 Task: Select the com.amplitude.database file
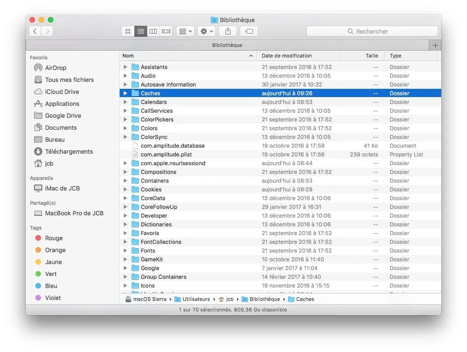point(280,145)
